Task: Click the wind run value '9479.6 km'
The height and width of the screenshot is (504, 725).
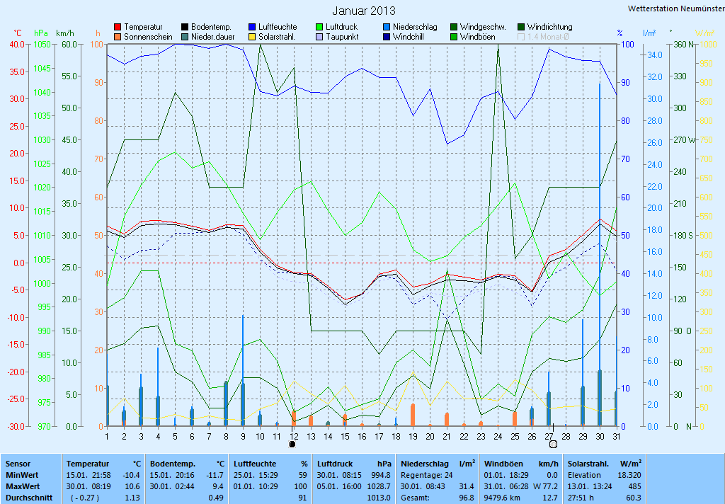Action: 503,498
